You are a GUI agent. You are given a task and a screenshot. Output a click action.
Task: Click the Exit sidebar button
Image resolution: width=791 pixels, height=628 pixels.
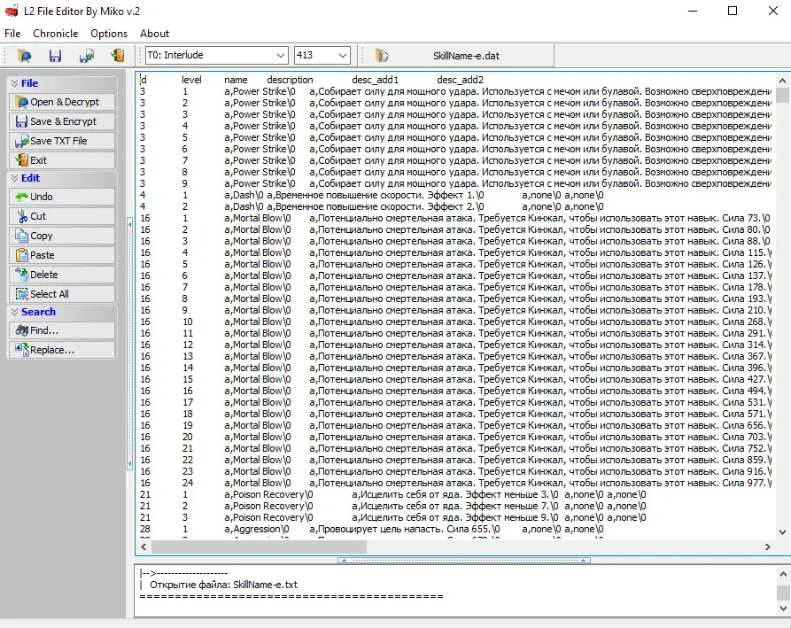coord(62,160)
